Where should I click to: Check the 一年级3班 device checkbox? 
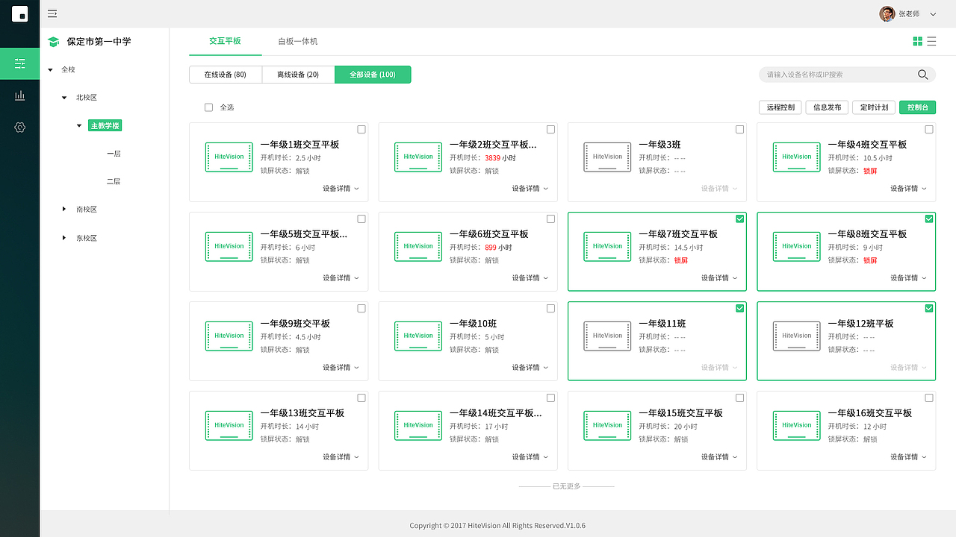tap(739, 129)
